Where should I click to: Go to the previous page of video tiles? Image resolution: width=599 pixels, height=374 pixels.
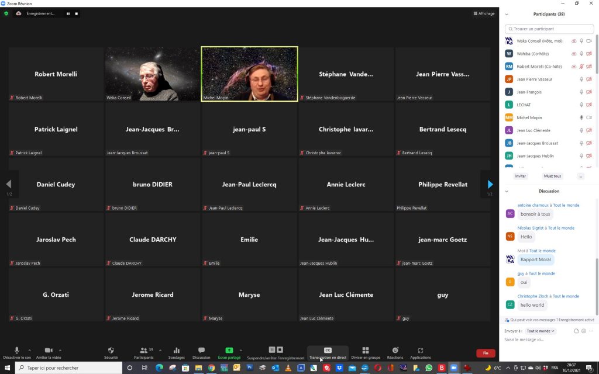click(x=9, y=185)
